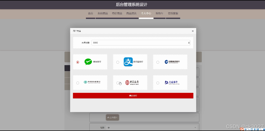
Task: Click the Sogou skin shirt icon
Action: [264, 129]
